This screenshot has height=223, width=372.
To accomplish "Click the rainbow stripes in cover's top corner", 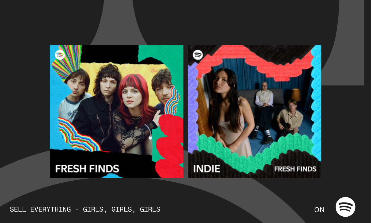I will 67,61.
